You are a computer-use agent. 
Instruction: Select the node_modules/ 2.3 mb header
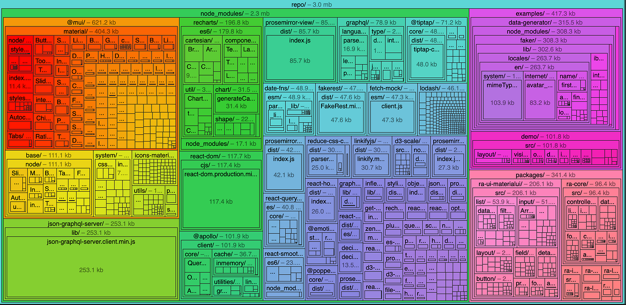[x=235, y=14]
